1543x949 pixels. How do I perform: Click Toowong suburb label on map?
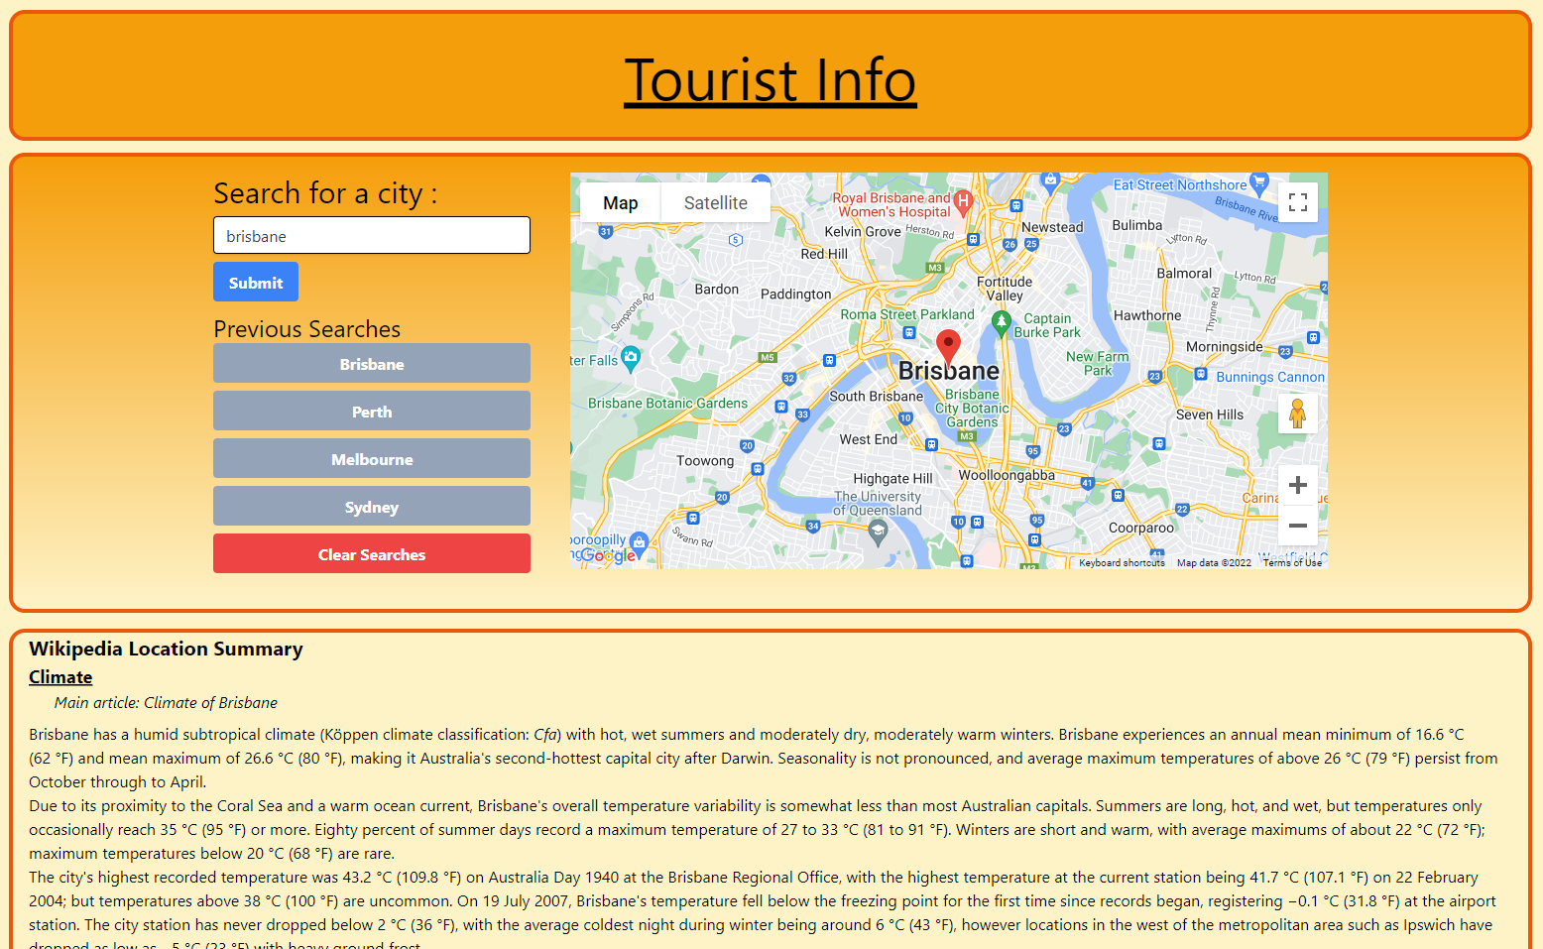click(x=705, y=460)
